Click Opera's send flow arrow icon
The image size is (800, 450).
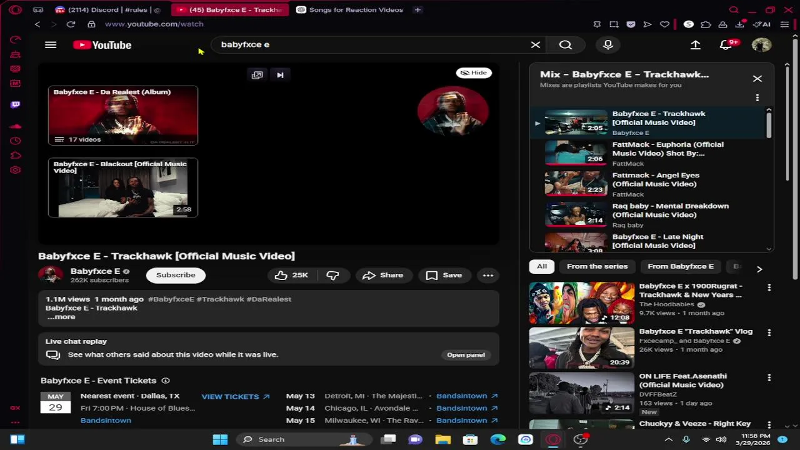(647, 24)
